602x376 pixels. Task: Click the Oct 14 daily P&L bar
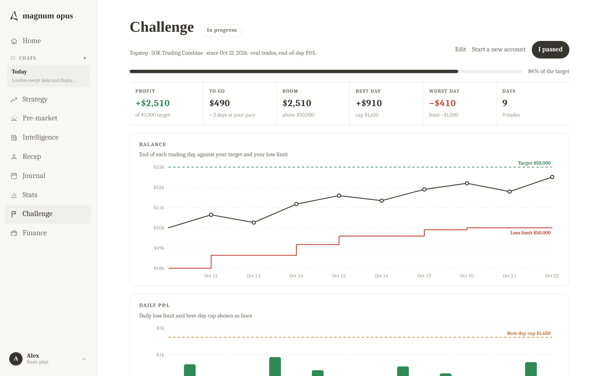click(275, 366)
